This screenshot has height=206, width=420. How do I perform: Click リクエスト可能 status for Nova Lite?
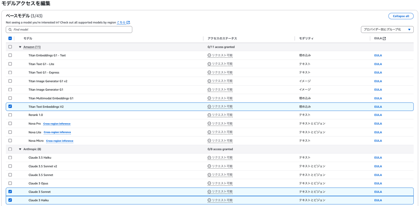(x=220, y=132)
